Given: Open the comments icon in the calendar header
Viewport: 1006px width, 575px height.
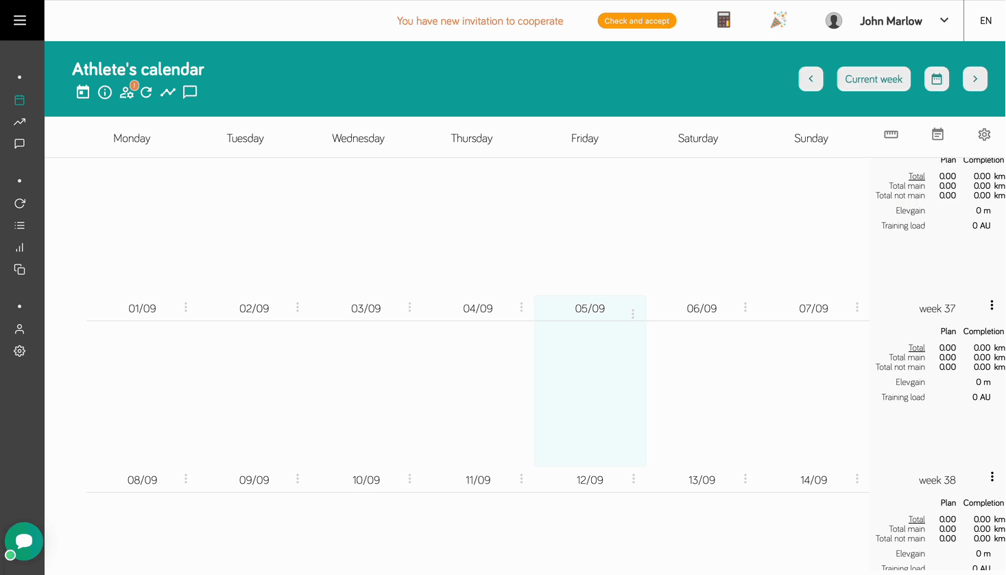Looking at the screenshot, I should [190, 92].
